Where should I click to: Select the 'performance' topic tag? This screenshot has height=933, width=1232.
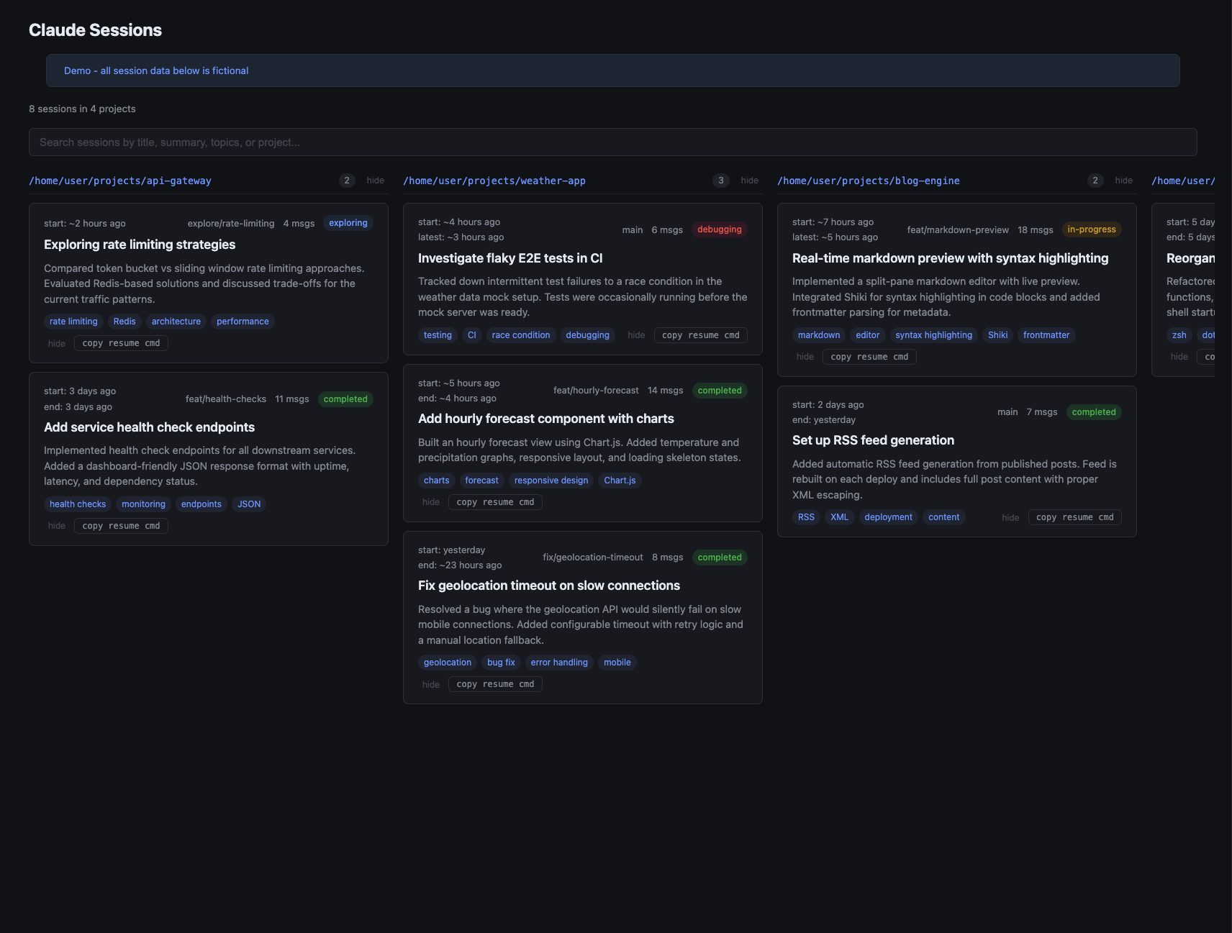pos(243,322)
